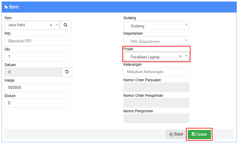The height and width of the screenshot is (144, 239).
Task: Click the Satuan field label
Action: click(10, 65)
